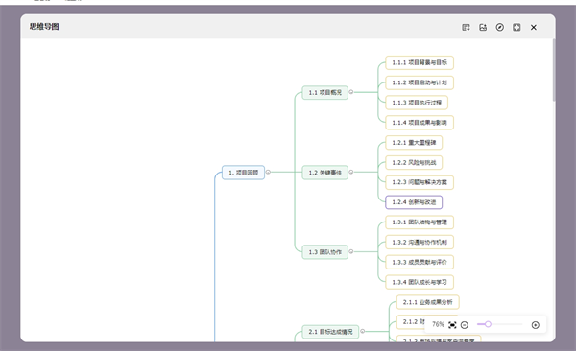
Task: Select the 1.2.2 风险与挑战 node
Action: click(x=414, y=162)
